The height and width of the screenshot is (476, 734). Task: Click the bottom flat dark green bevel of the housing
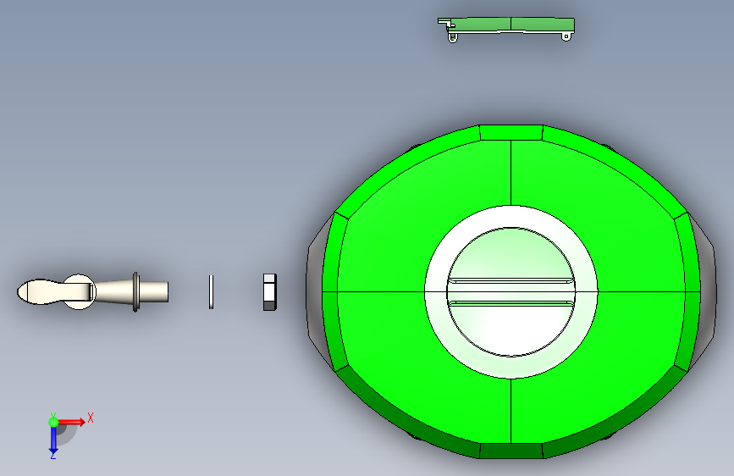coord(511,451)
